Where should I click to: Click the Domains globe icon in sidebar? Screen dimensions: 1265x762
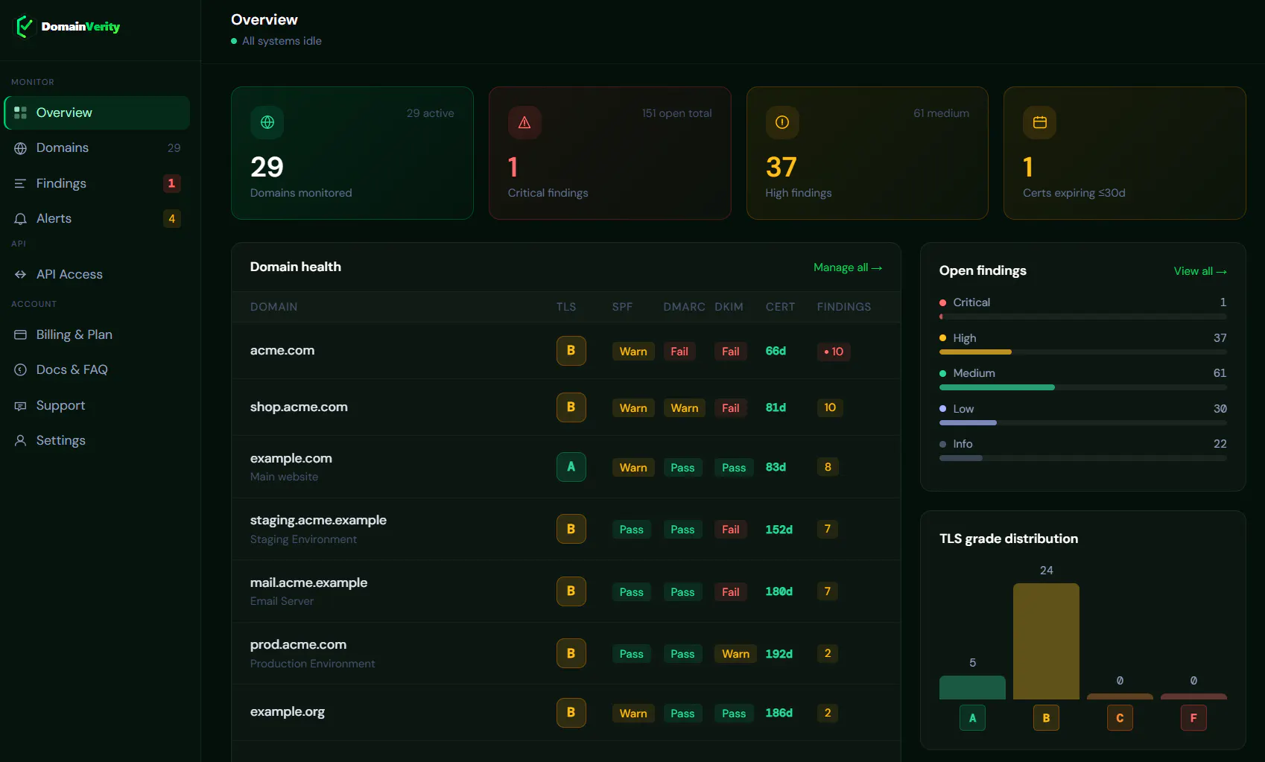(x=21, y=148)
